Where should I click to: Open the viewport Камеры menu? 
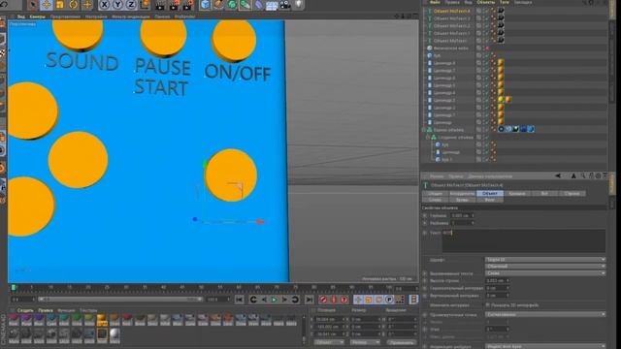(x=37, y=16)
